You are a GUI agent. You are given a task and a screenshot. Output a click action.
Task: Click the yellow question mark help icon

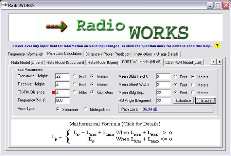click(217, 46)
